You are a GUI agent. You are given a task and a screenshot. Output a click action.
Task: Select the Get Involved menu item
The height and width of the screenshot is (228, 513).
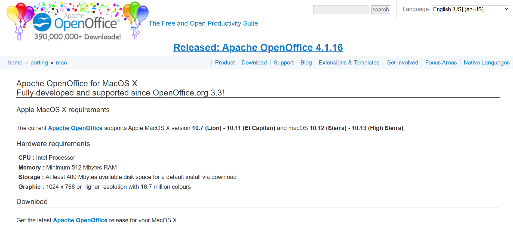(x=402, y=63)
